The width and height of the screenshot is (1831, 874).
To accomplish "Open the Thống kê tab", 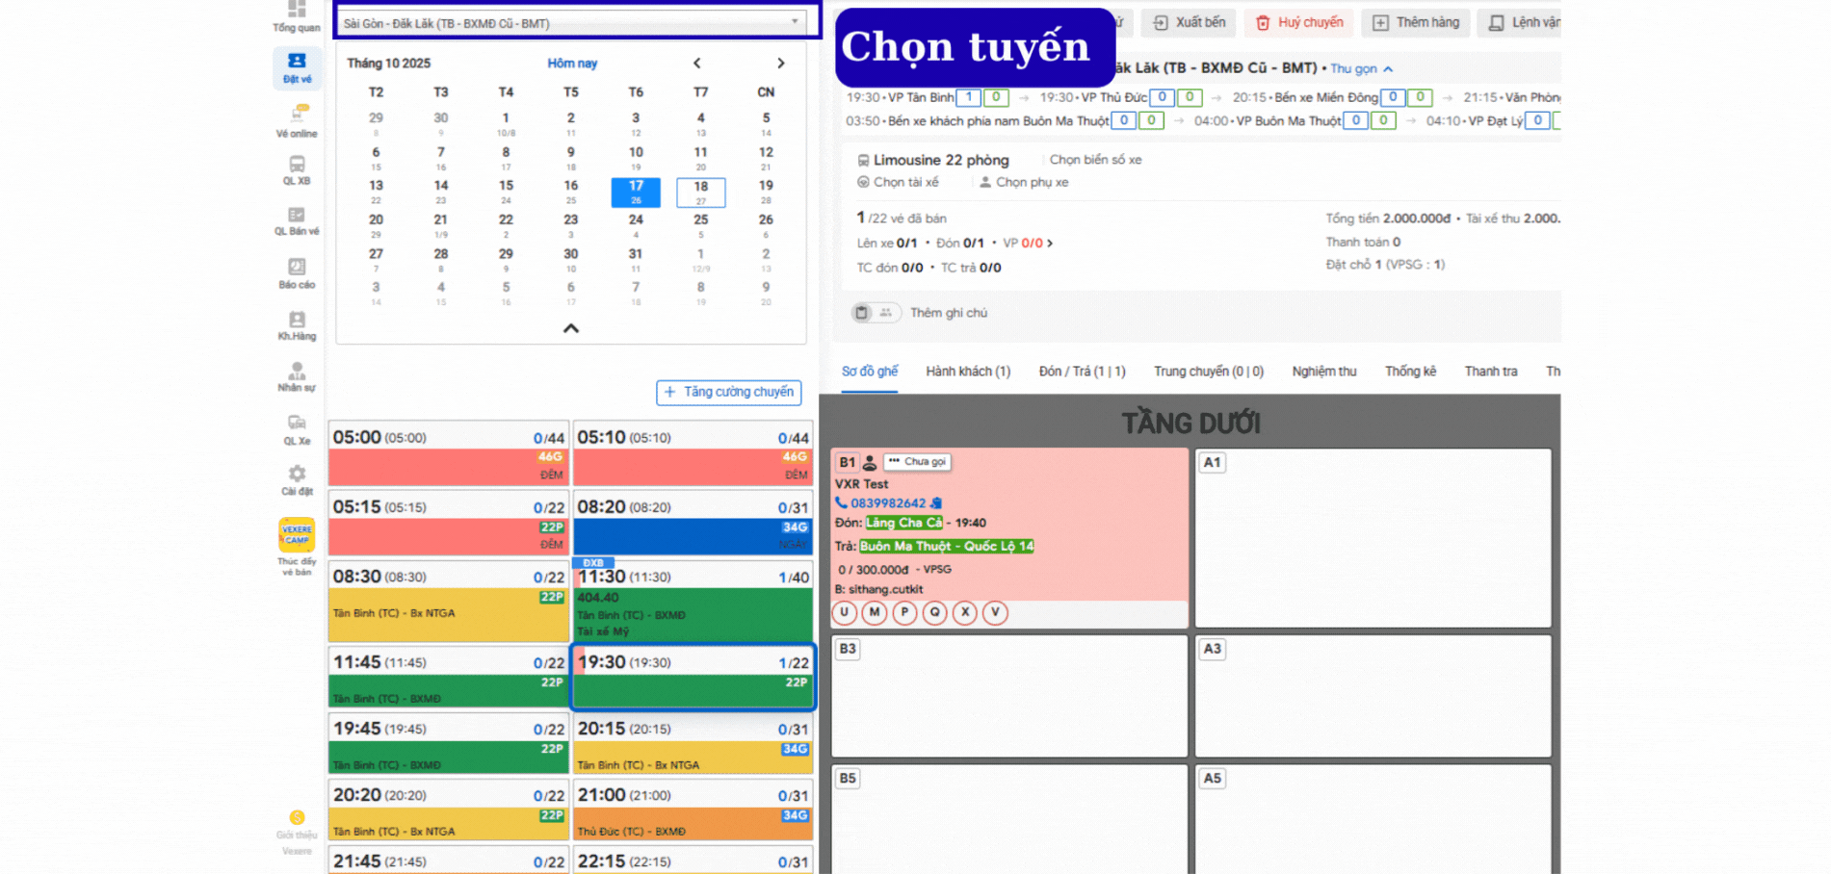I will (x=1410, y=372).
